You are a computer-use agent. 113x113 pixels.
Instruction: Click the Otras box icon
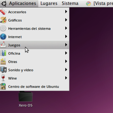click(x=3, y=61)
